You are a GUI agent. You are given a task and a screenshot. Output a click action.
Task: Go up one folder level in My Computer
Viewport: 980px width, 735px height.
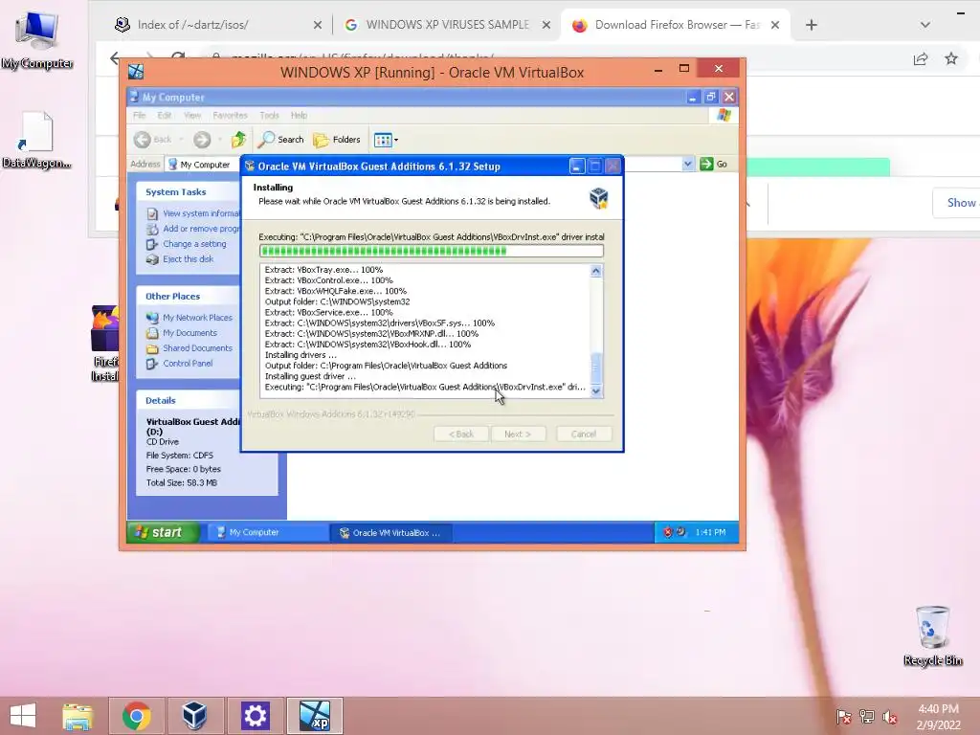click(x=238, y=140)
